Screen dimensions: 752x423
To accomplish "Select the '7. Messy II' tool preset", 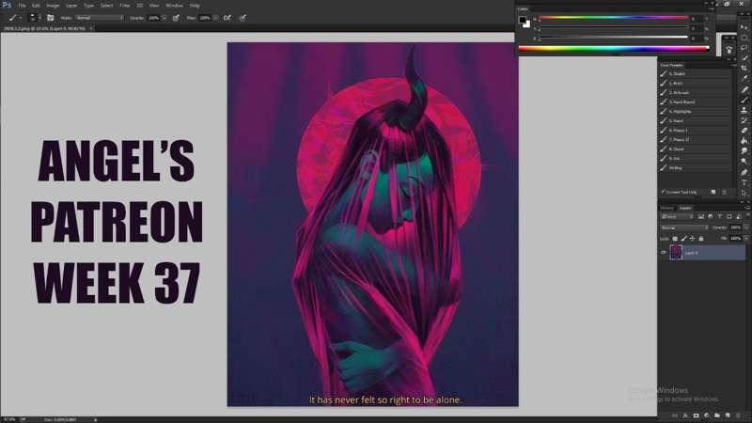I will pos(696,139).
